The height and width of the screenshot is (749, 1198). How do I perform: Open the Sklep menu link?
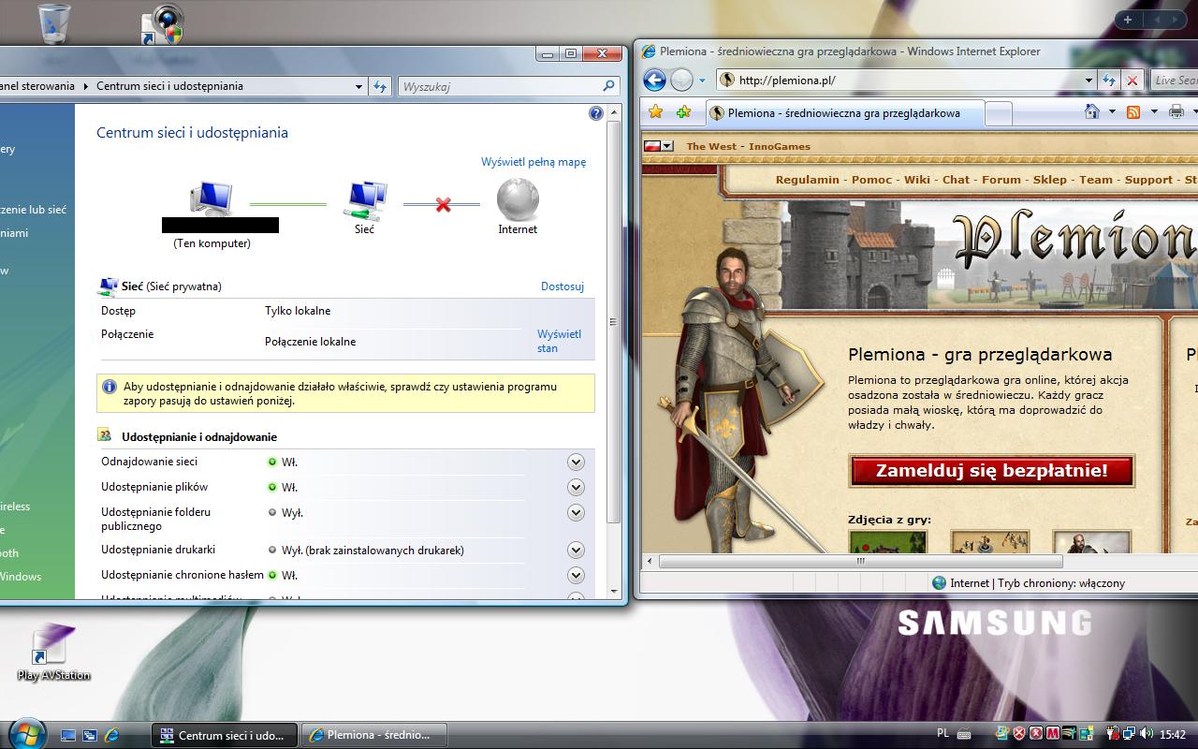click(x=1050, y=180)
